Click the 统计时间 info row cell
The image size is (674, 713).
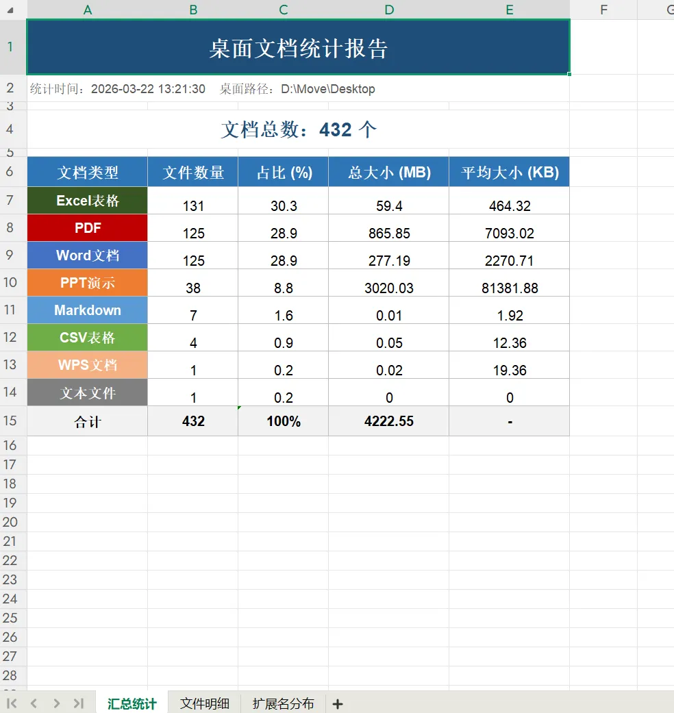[x=299, y=88]
